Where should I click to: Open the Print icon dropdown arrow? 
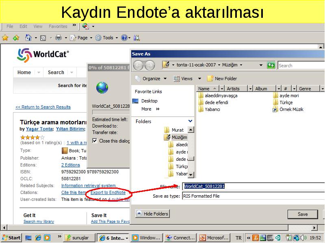coord(66,38)
